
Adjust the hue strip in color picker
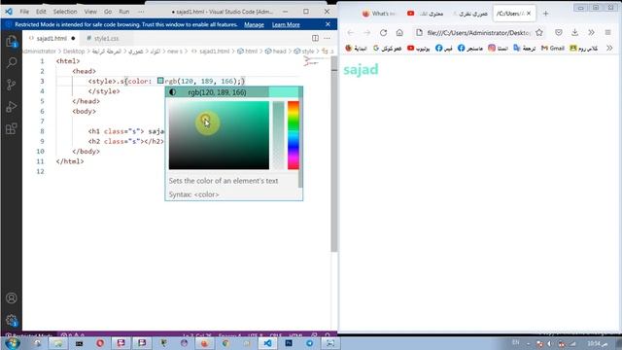[294, 135]
